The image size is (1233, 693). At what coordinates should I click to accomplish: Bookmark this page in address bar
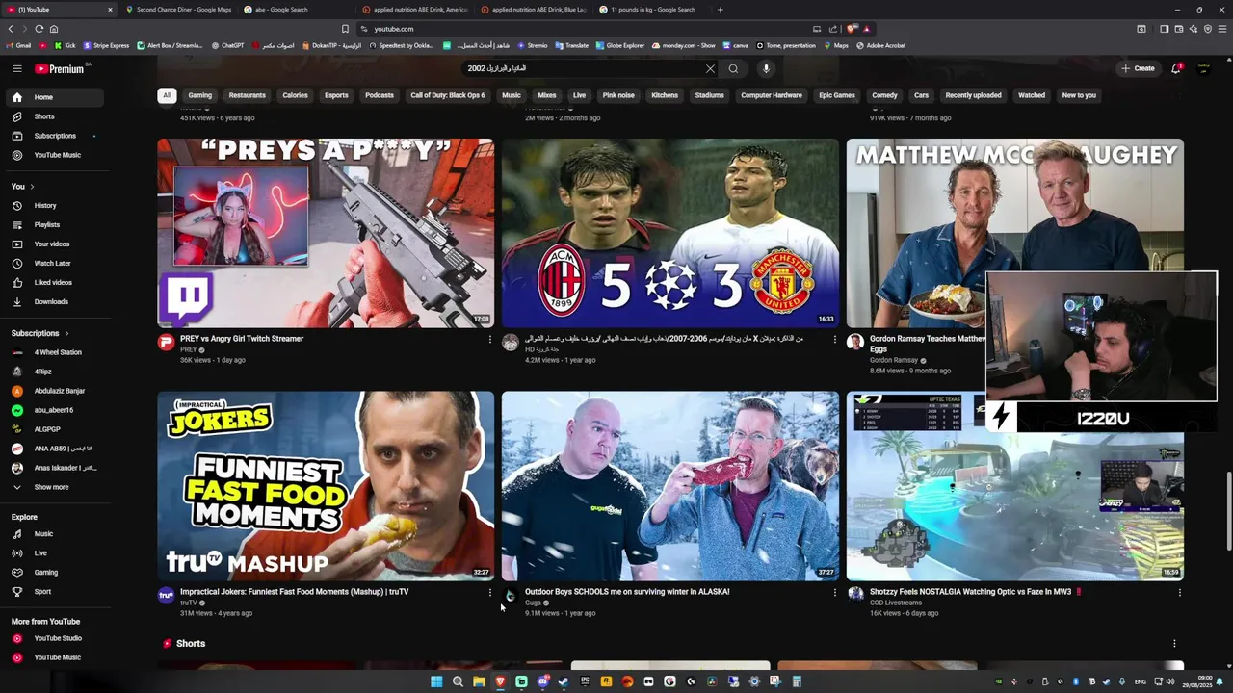[345, 29]
